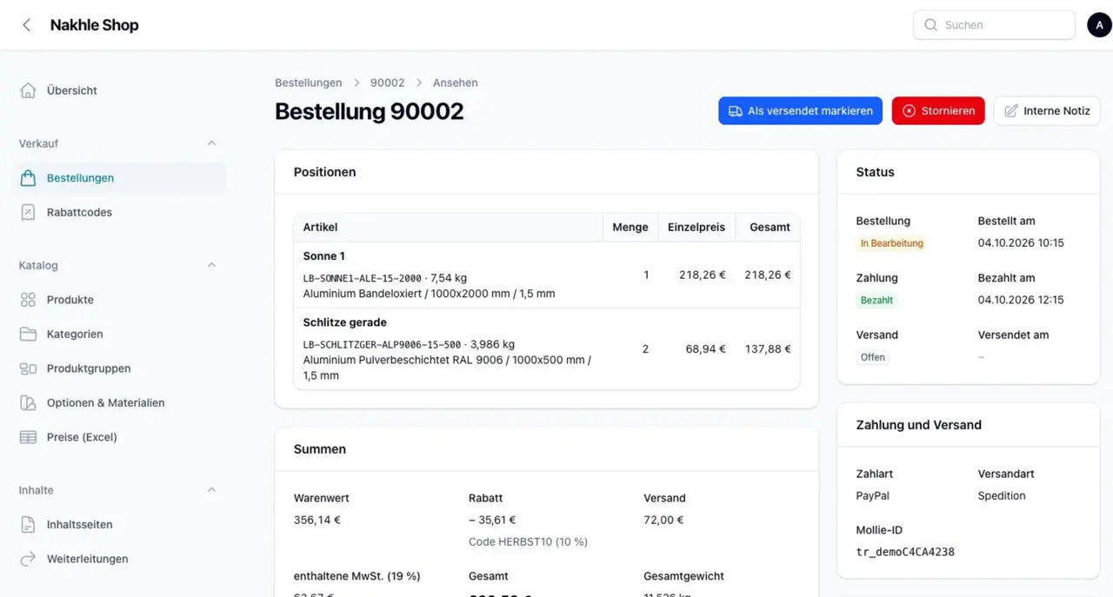
Task: Click SKU LB-SONNE1-ALE-15-2000
Action: pos(363,278)
